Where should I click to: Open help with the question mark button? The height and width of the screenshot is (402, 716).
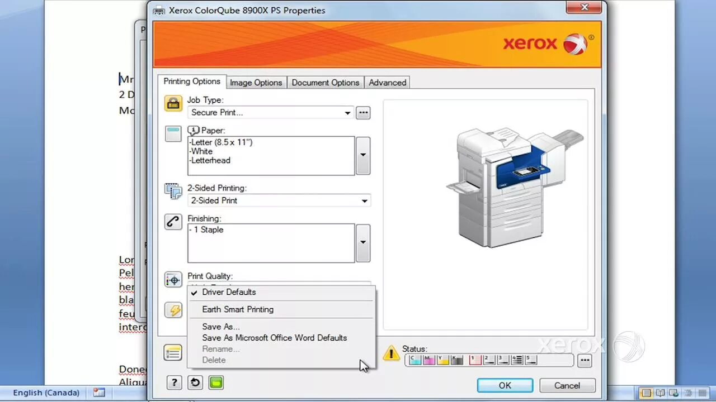point(174,382)
